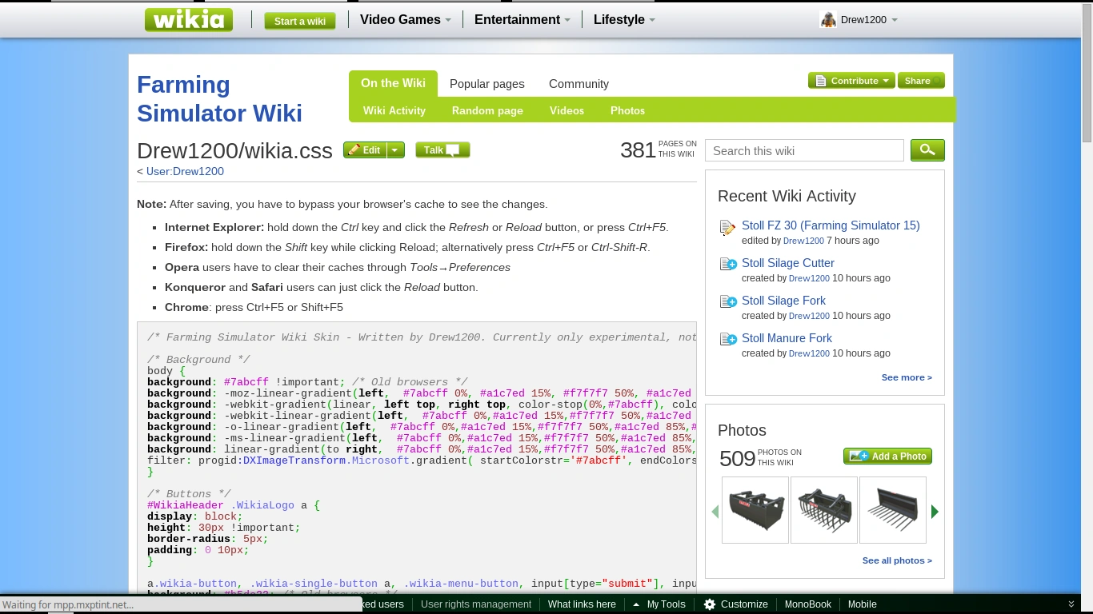Image resolution: width=1093 pixels, height=614 pixels.
Task: Click the Drew1200 avatar image
Action: pos(827,19)
